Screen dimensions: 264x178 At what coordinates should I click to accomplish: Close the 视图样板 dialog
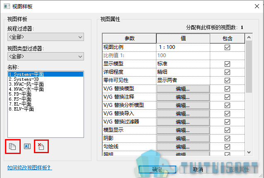point(257,6)
